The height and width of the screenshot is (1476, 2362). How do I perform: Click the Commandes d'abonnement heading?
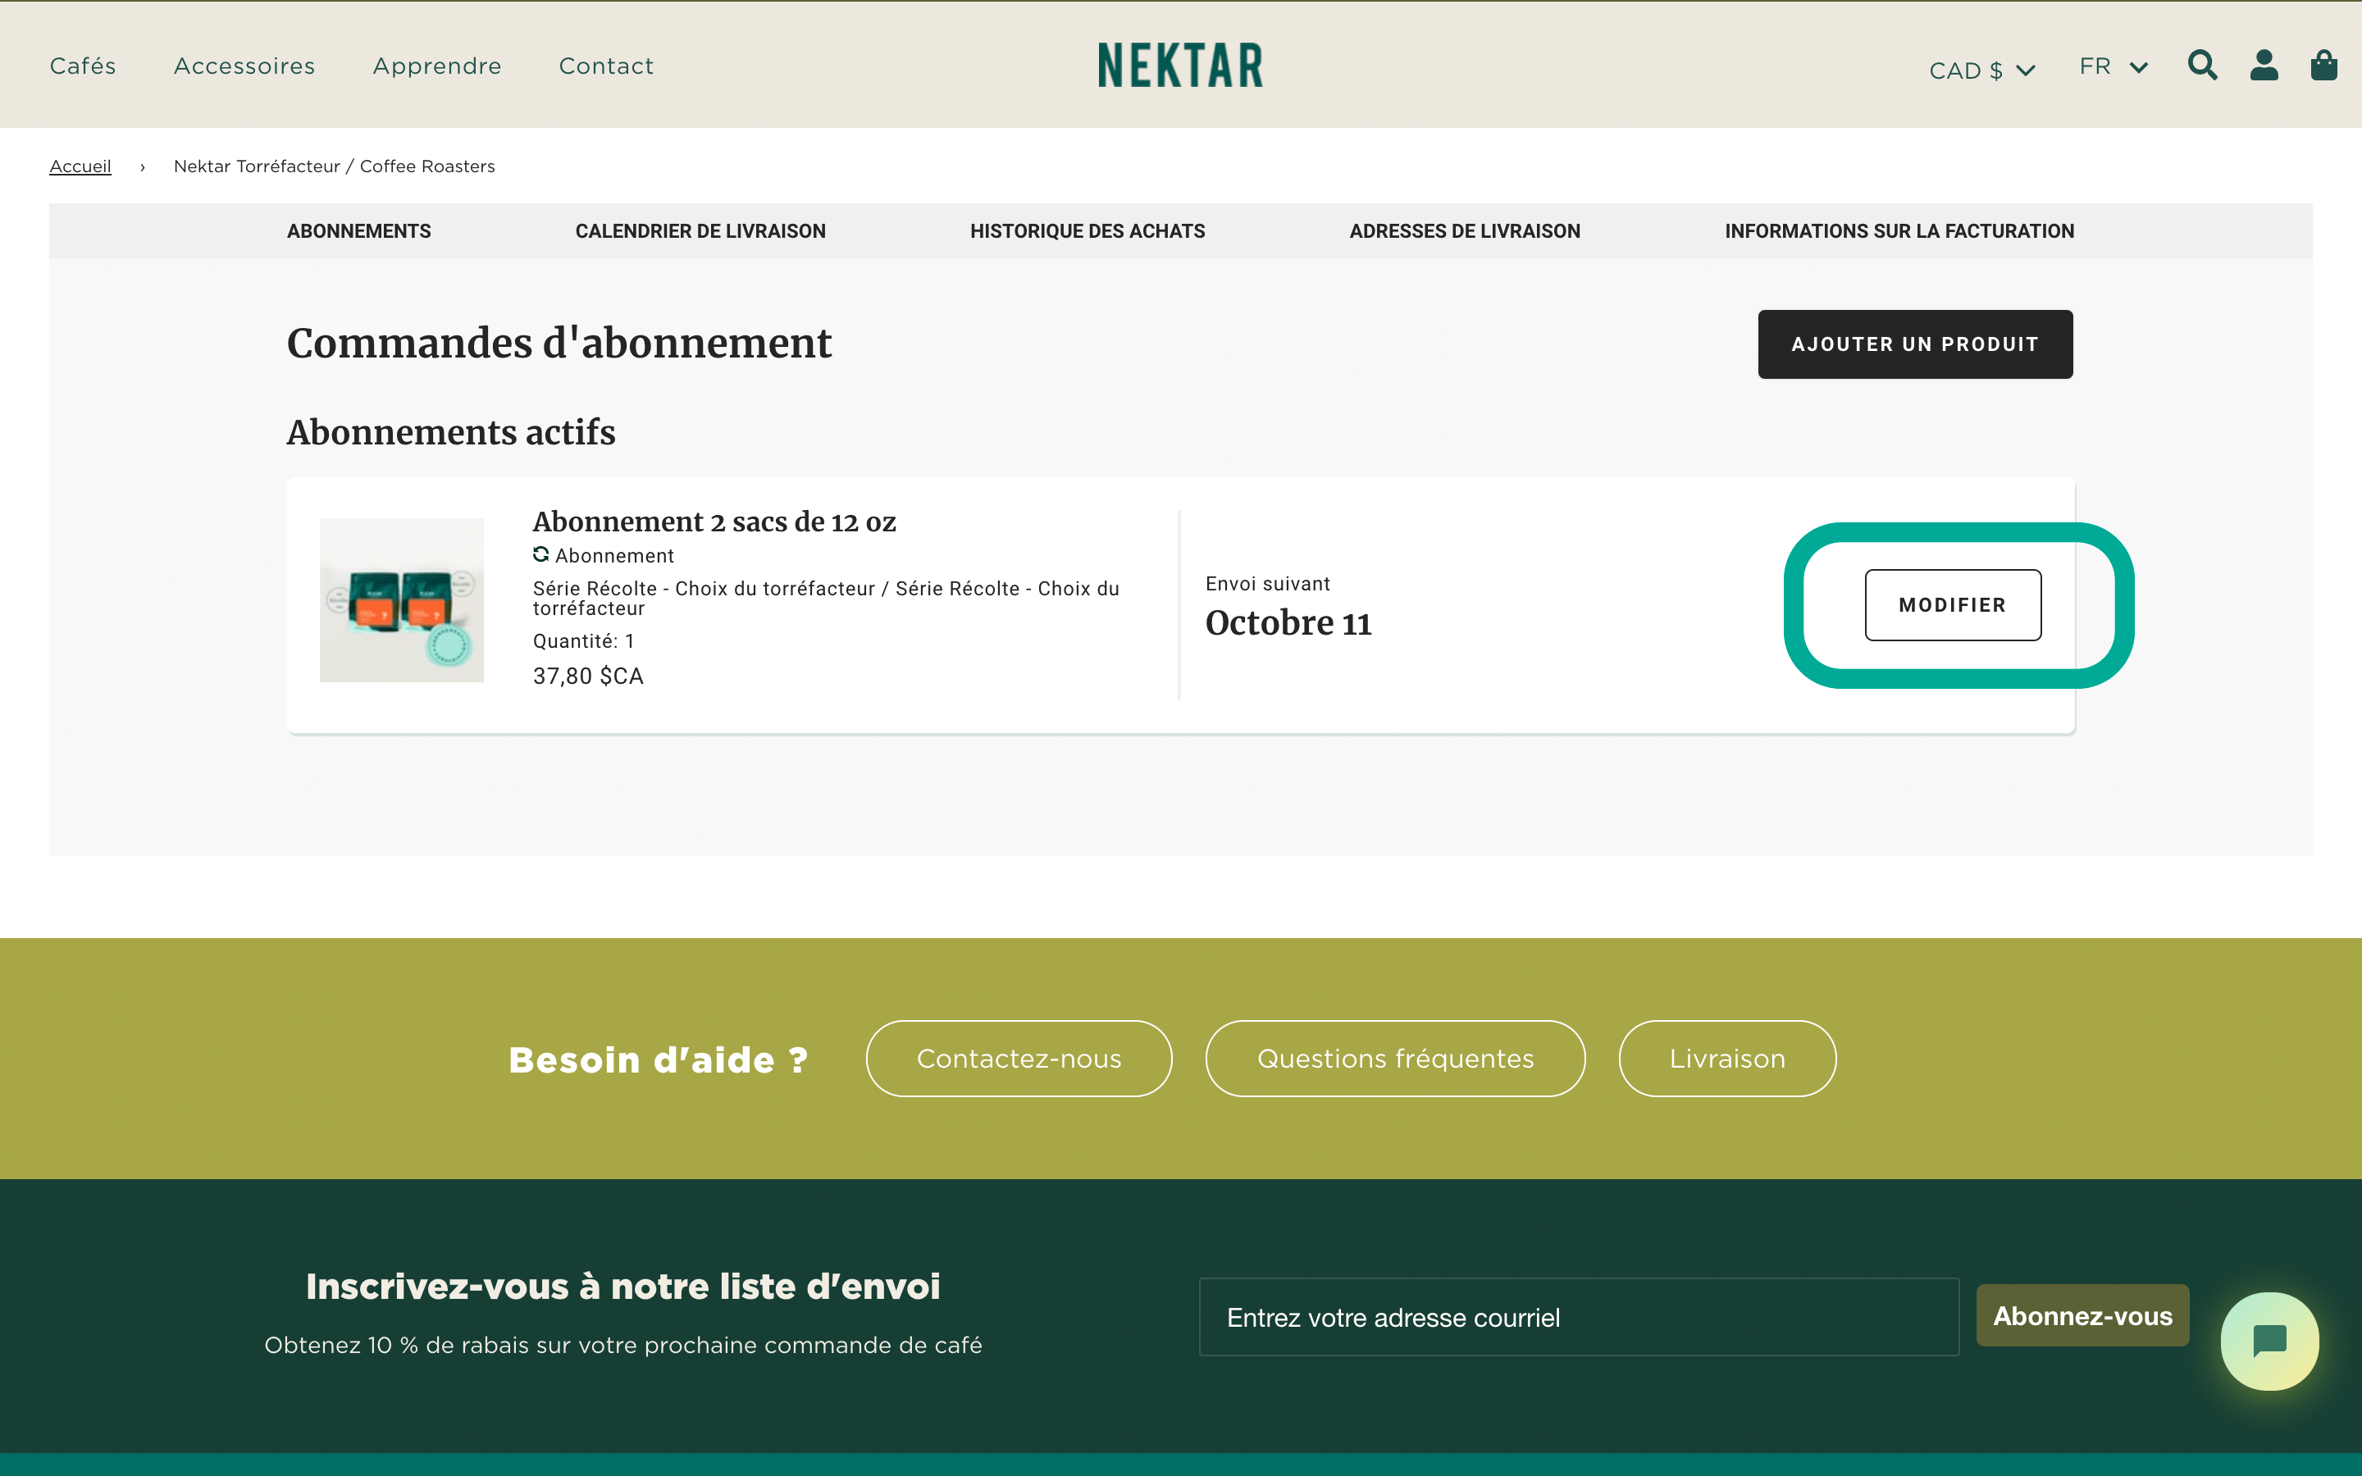point(559,343)
